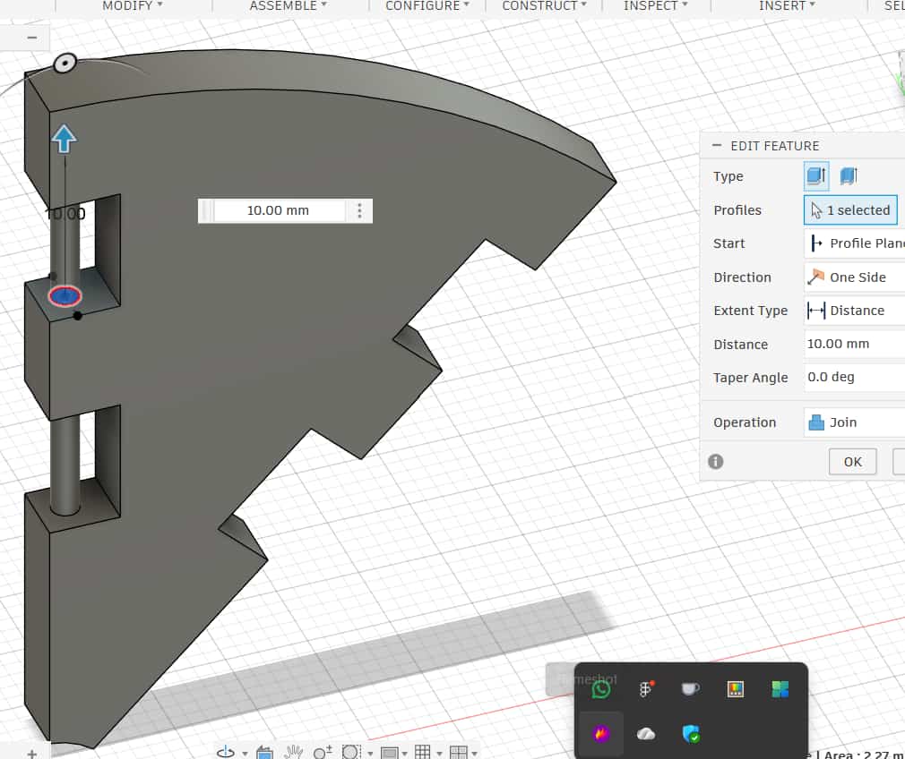Click OK in Edit Feature dialog
This screenshot has width=905, height=759.
point(852,462)
